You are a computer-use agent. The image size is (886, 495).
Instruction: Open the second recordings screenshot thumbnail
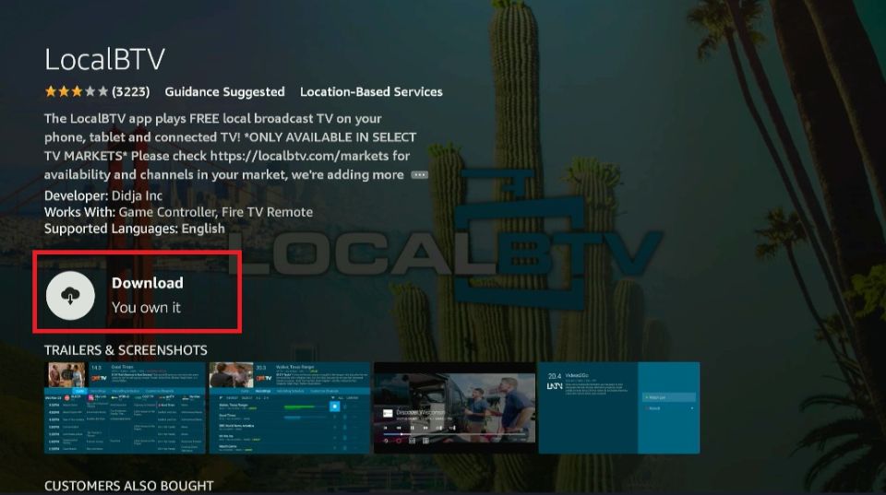pos(289,407)
